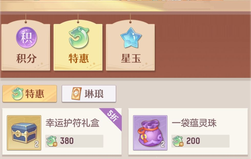Switch to the 琳琅 sub-category button

pyautogui.click(x=89, y=94)
